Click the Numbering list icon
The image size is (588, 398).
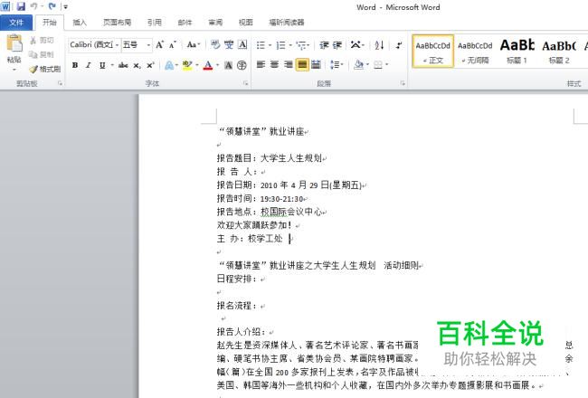(x=280, y=45)
